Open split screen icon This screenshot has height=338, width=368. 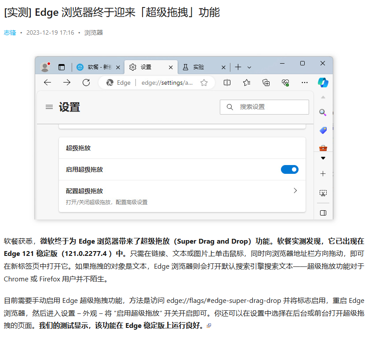click(227, 83)
